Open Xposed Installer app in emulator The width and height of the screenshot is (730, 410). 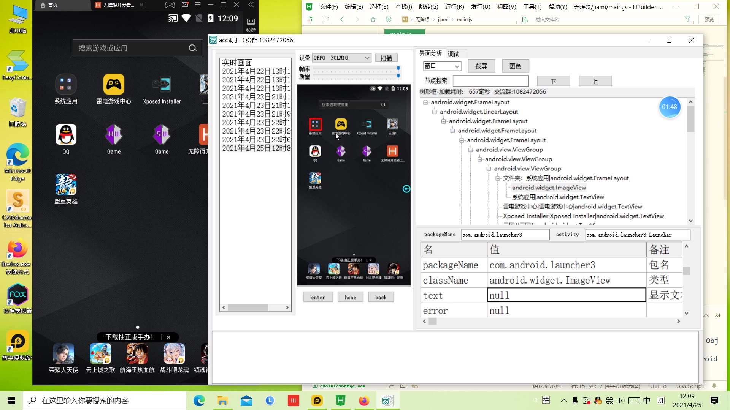(162, 84)
